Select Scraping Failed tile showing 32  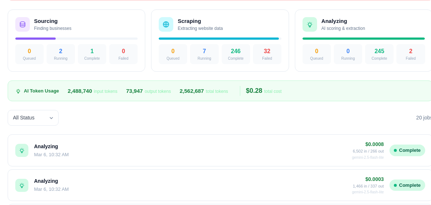point(267,54)
